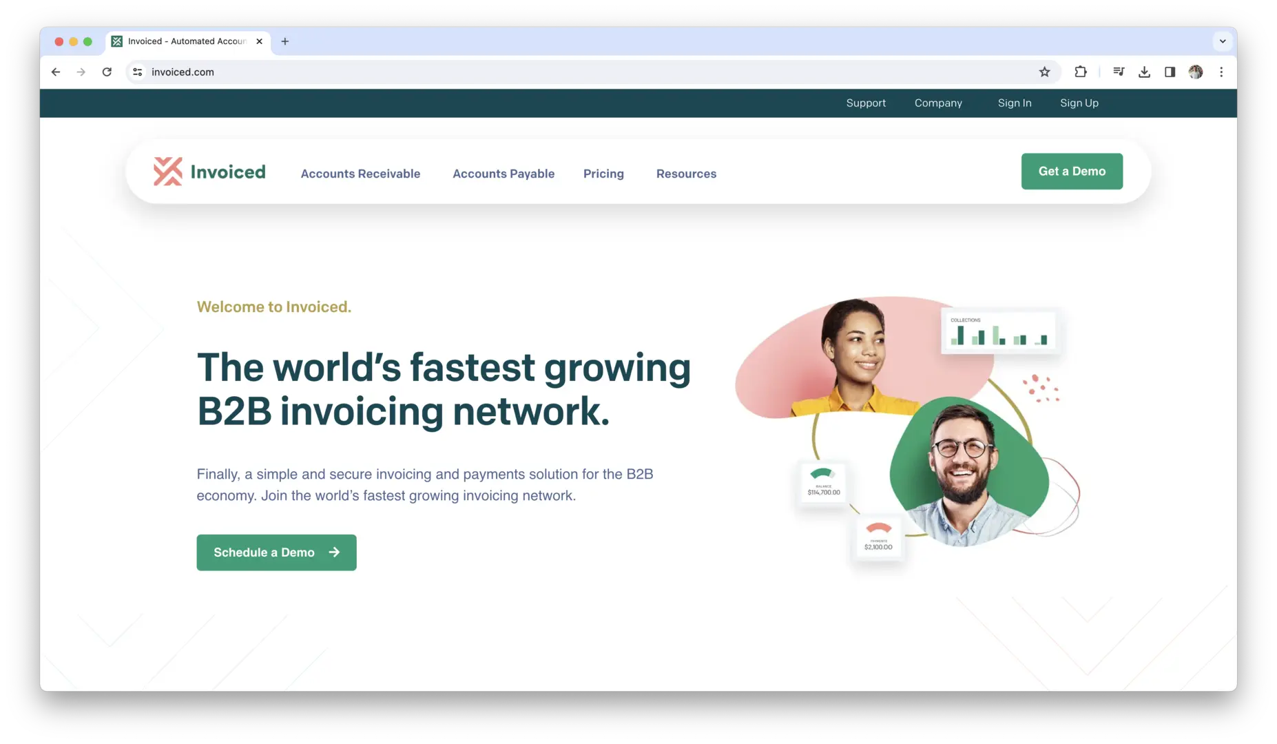The height and width of the screenshot is (744, 1277).
Task: Click the Schedule a Demo button
Action: [x=276, y=552]
